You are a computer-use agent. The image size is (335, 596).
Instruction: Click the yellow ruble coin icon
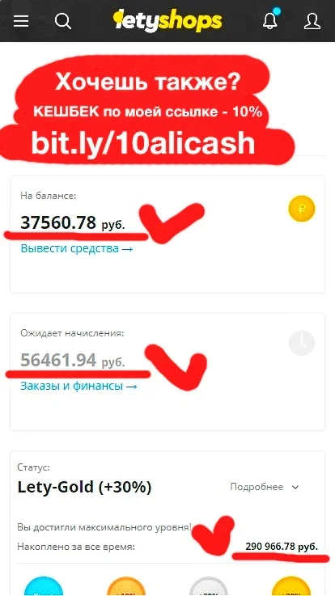tap(302, 209)
